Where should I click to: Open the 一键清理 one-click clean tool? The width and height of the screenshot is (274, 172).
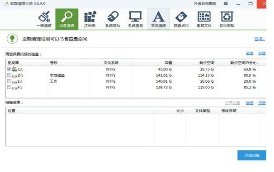pyautogui.click(x=44, y=19)
